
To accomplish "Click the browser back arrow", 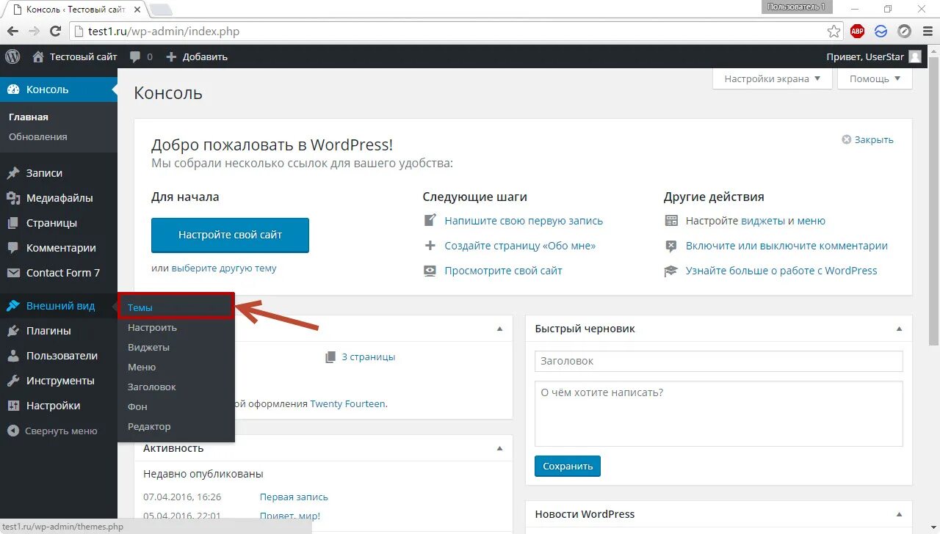I will coord(12,32).
